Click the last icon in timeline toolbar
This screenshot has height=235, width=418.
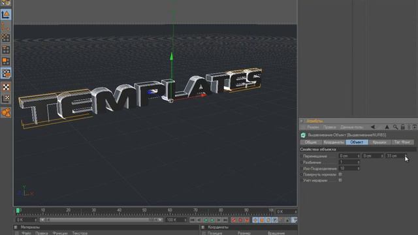coord(295,220)
